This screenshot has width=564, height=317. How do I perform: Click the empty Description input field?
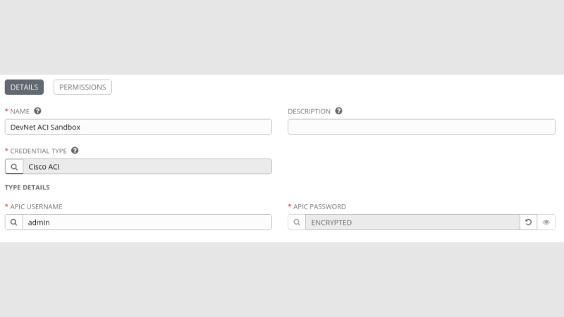tap(421, 127)
